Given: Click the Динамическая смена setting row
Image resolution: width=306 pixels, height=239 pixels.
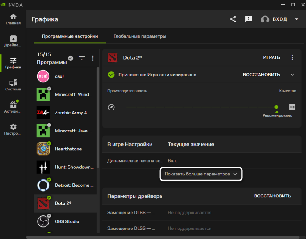Looking at the screenshot, I should click(x=202, y=161).
